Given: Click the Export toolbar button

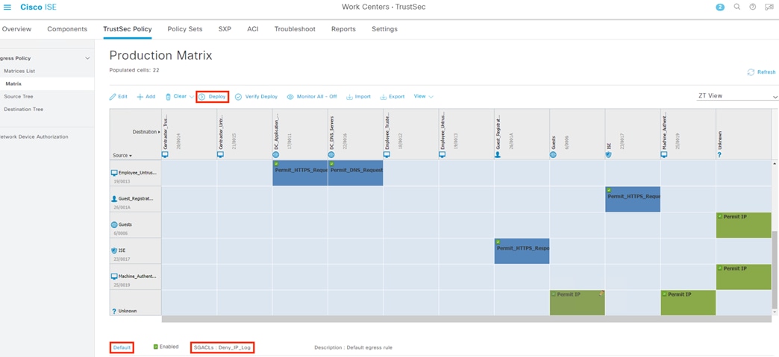Looking at the screenshot, I should point(392,97).
